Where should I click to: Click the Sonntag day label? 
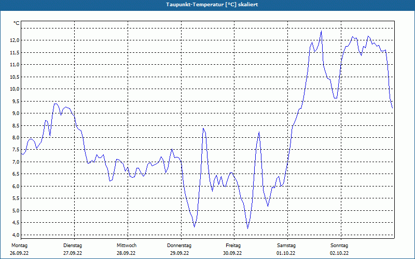tap(339, 246)
